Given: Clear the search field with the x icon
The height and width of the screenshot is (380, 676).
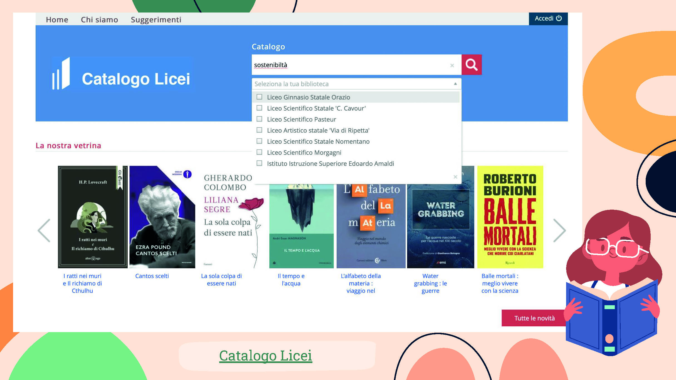Looking at the screenshot, I should [x=452, y=66].
